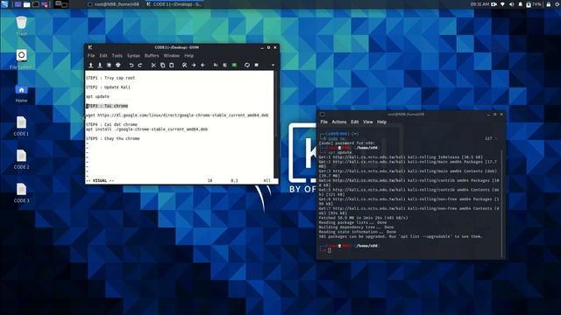
Task: Click the network Wi-Fi icon in system tray
Action: coord(502,4)
